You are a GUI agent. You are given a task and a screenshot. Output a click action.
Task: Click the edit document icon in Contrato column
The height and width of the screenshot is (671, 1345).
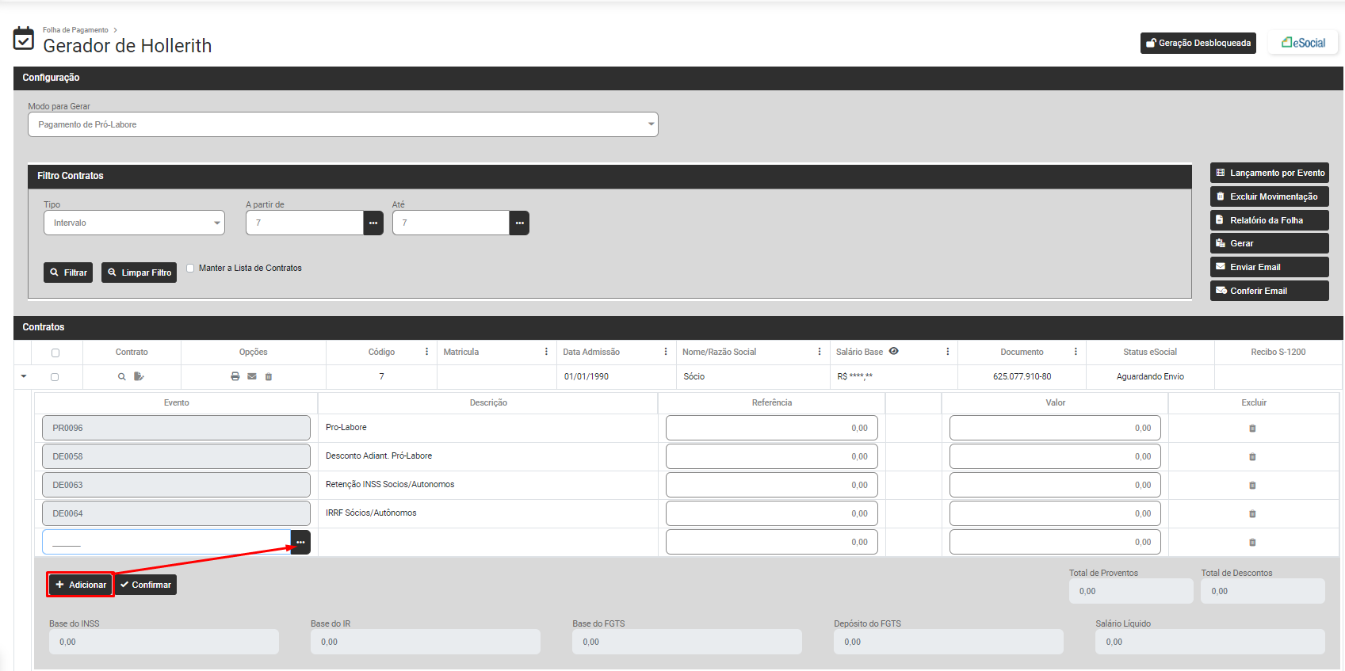point(139,376)
